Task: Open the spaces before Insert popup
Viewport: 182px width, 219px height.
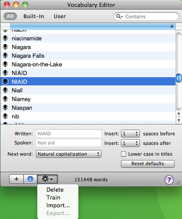Action: (130, 134)
